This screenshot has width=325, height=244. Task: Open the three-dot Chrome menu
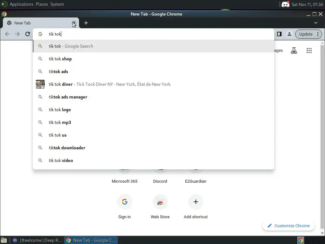[318, 34]
